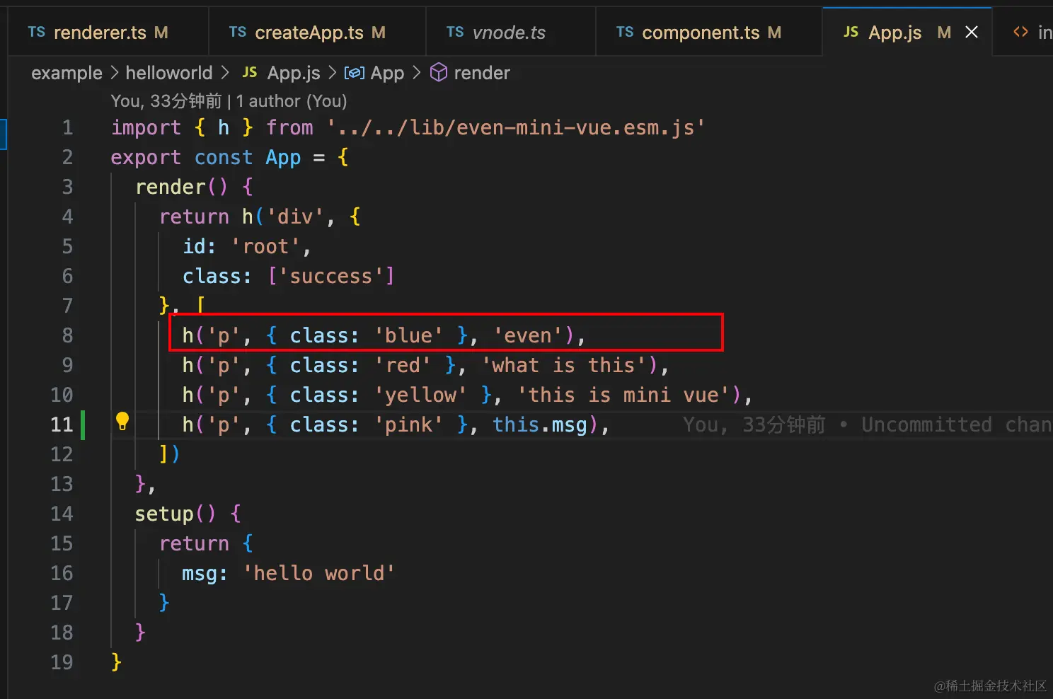Screen dimensions: 1053x699
Task: Click the 'hello world' string on line 16
Action: coord(319,573)
